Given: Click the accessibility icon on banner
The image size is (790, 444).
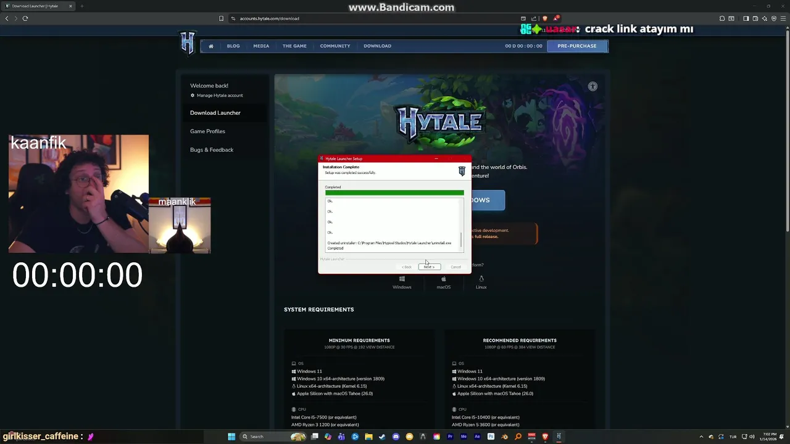Looking at the screenshot, I should [592, 86].
